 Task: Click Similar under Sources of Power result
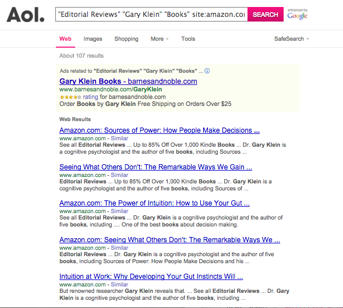pos(119,139)
